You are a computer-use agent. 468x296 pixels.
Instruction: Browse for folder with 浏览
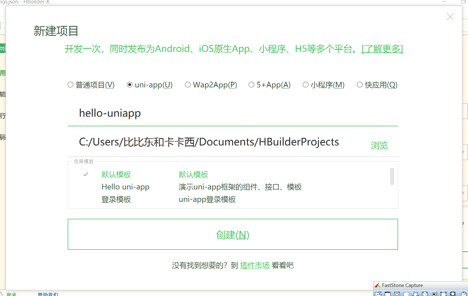379,145
